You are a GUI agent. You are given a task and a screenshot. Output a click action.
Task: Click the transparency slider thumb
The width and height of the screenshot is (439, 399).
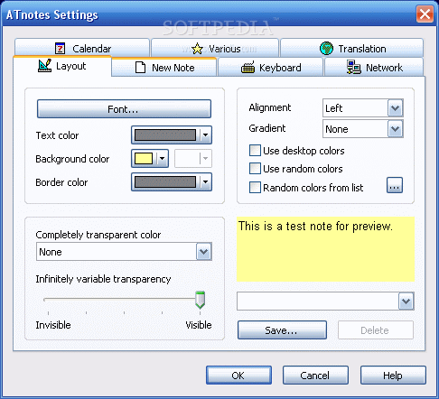[x=200, y=300]
